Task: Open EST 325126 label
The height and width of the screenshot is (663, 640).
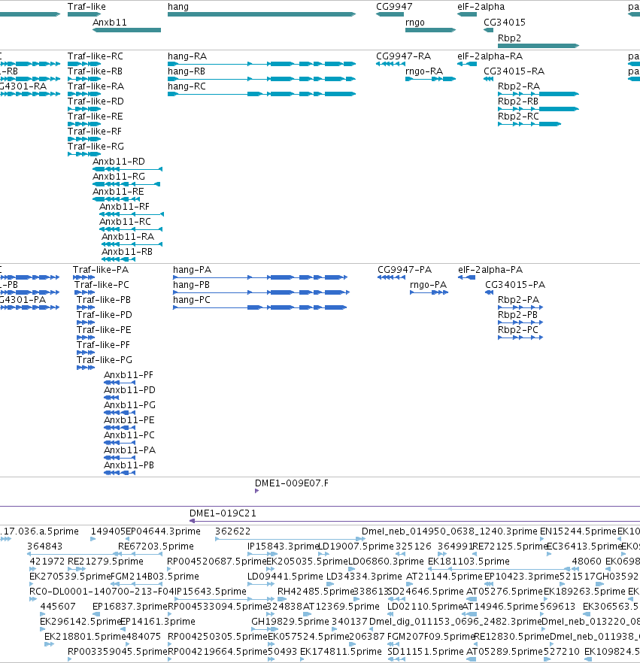Action: pos(414,546)
